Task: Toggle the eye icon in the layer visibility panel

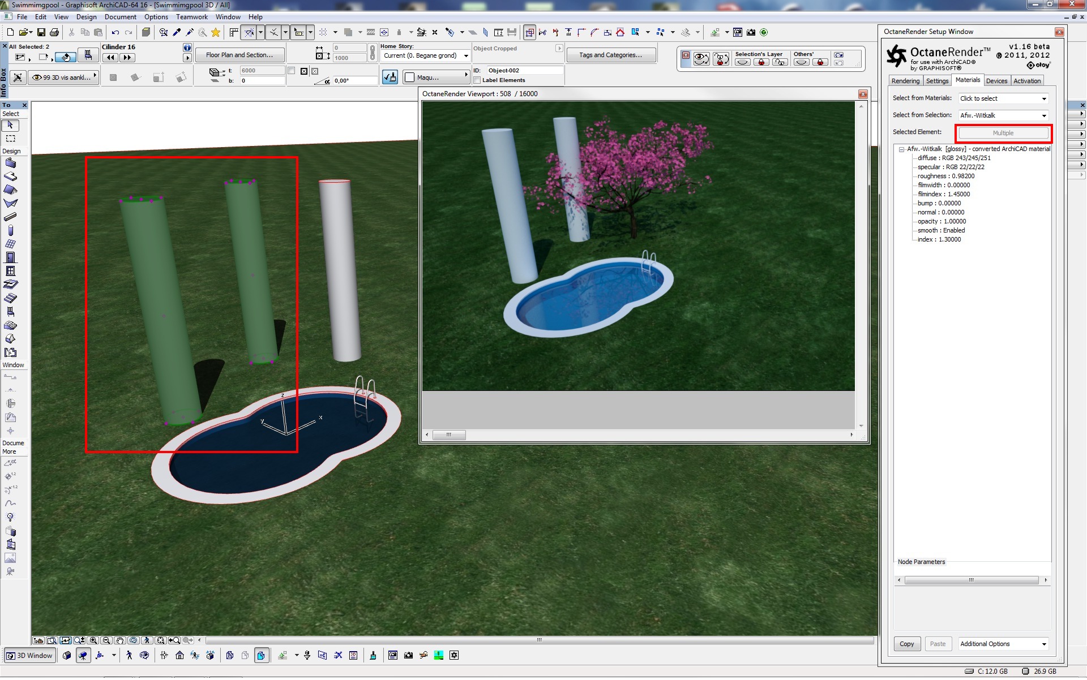Action: click(701, 58)
